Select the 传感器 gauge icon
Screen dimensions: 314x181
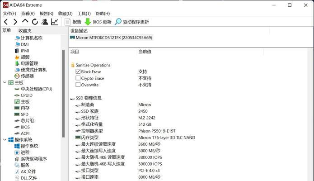17,76
